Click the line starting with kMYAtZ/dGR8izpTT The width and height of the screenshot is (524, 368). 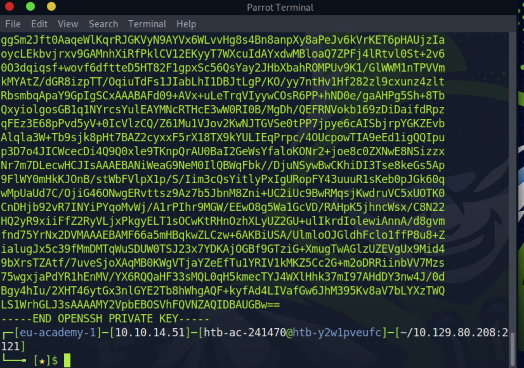pos(223,82)
